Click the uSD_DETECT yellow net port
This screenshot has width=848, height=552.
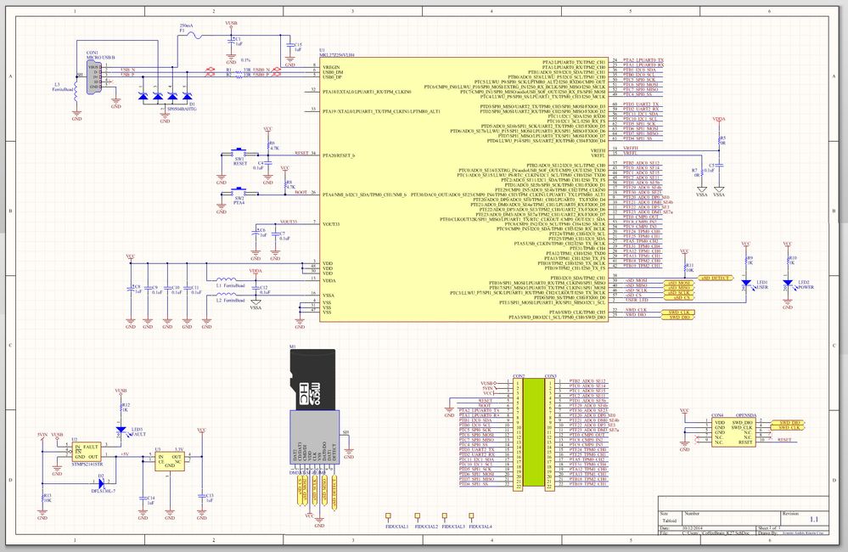(x=716, y=279)
